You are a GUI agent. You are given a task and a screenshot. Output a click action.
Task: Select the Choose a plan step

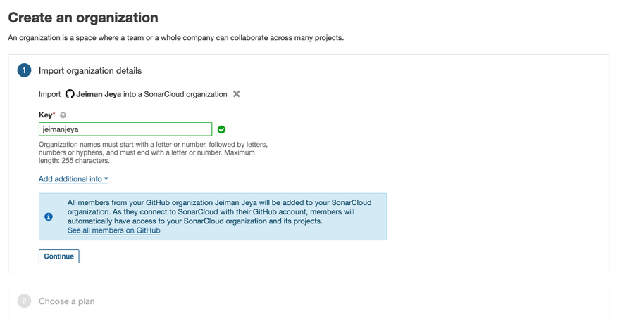tap(66, 301)
